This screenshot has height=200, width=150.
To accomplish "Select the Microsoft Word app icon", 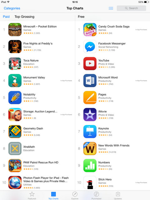I will [x=90, y=81].
